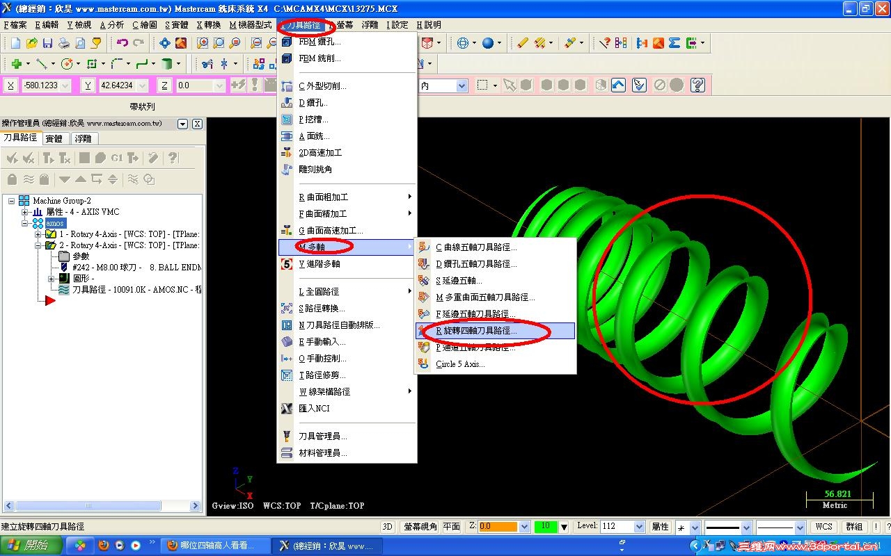Click the Create point green plus icon
891x556 pixels.
16,64
